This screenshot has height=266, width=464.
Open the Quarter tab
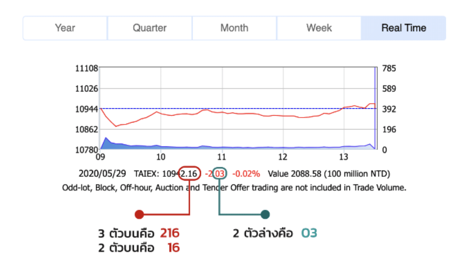149,28
